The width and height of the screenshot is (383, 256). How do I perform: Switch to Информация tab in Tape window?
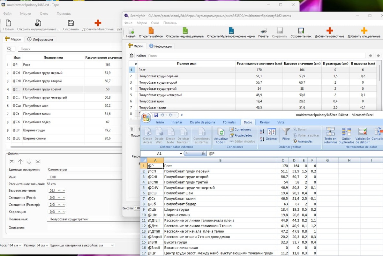[40, 39]
